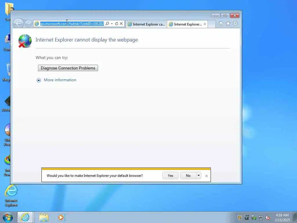Screen dimensions: 297x223
Task: Open the 4:18 AM clock in taskbar
Action: (x=282, y=217)
